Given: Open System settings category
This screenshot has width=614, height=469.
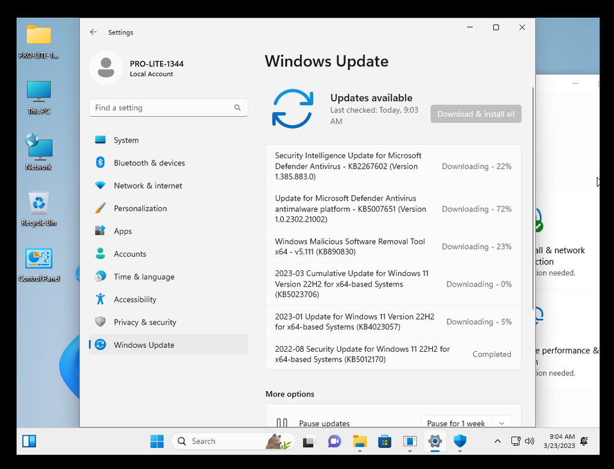Looking at the screenshot, I should point(168,140).
